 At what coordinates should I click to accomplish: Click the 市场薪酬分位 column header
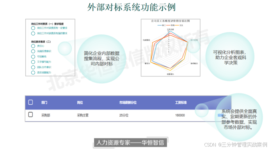[128, 102]
